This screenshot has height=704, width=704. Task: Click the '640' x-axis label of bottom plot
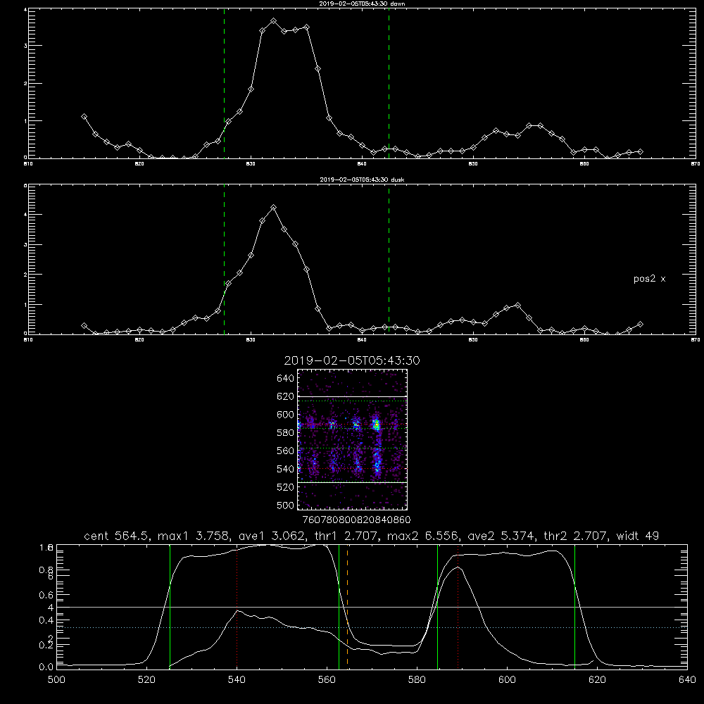click(x=687, y=680)
